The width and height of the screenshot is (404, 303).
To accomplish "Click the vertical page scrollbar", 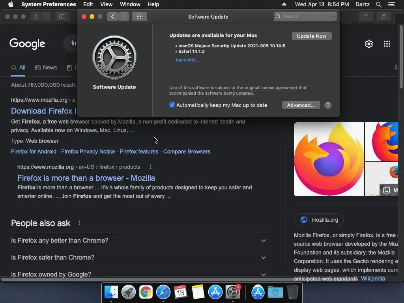I will (401, 57).
